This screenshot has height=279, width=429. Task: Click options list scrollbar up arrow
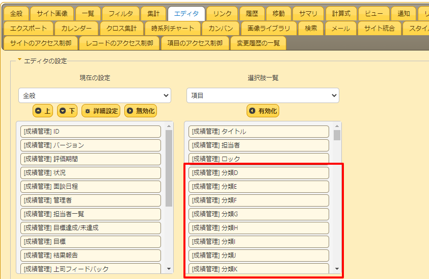(x=337, y=126)
